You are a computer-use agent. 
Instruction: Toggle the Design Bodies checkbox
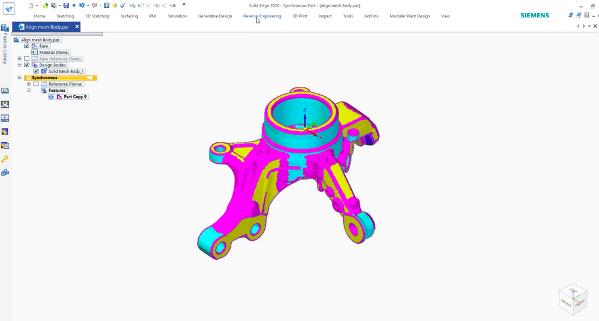pos(27,65)
